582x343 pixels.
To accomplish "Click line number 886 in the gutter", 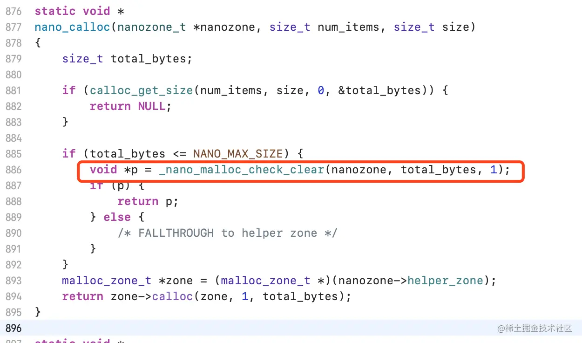I will pos(14,170).
